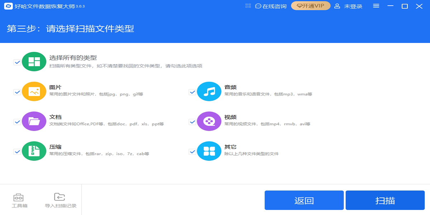Open the 工具箱 toolbox

pos(19,201)
